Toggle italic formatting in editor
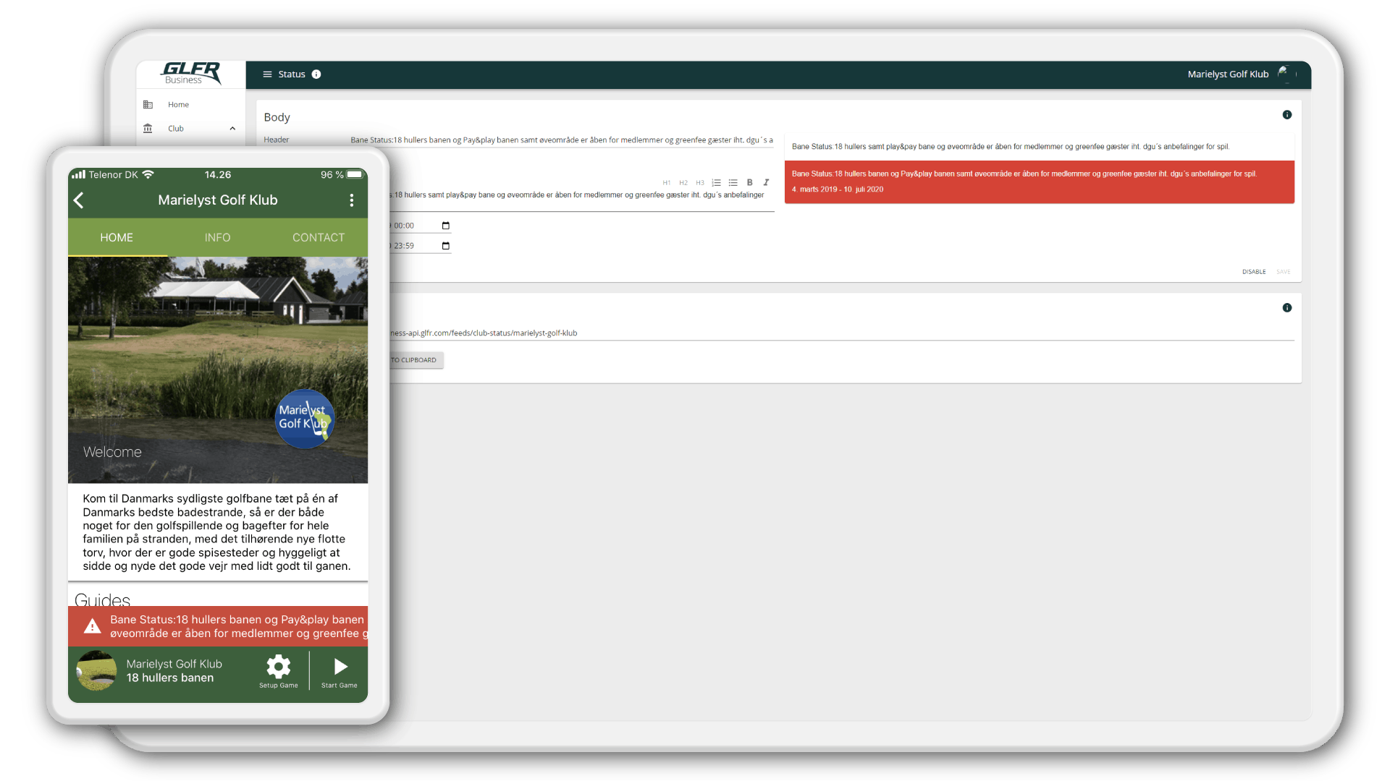The width and height of the screenshot is (1390, 781). [766, 183]
